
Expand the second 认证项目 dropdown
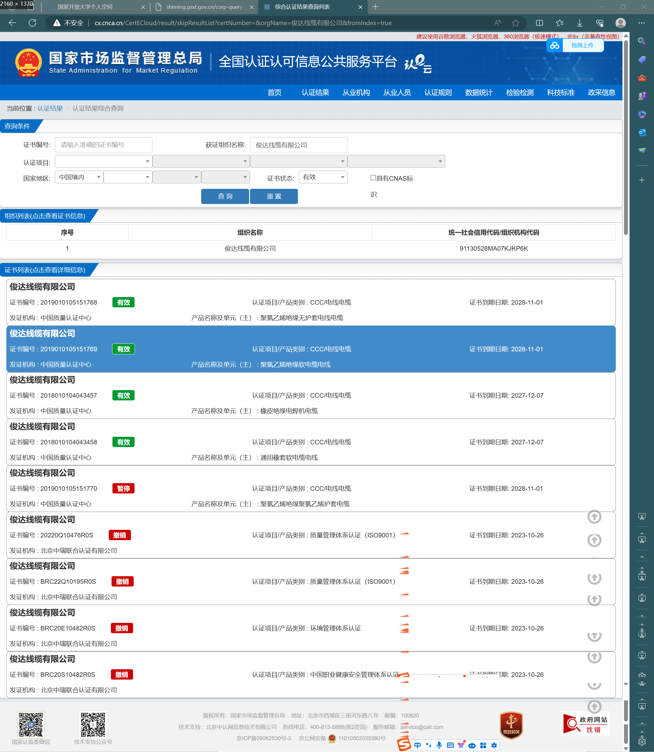click(x=201, y=161)
